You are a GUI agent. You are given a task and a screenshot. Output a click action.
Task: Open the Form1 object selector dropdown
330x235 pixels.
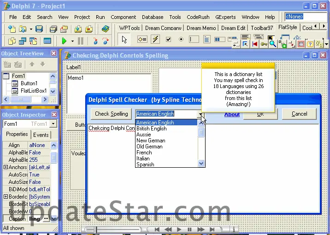point(53,123)
